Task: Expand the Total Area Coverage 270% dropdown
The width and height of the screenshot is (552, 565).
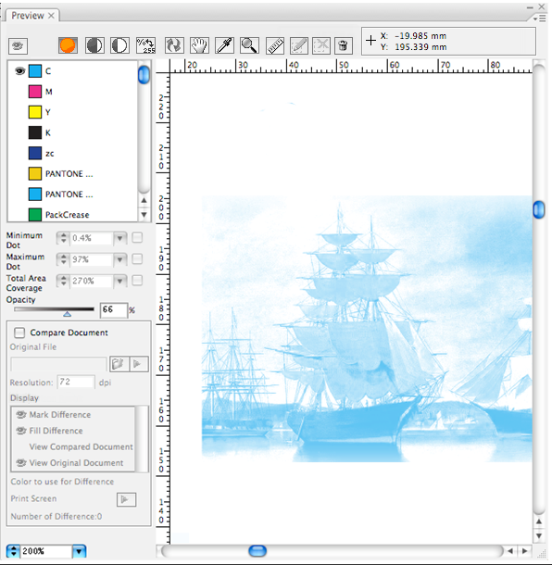Action: (120, 281)
